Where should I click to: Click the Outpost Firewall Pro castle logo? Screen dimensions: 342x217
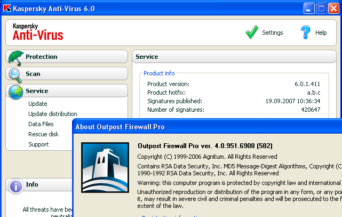[x=105, y=168]
